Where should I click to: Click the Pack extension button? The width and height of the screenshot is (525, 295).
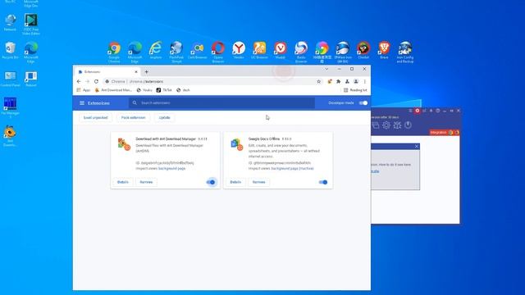[x=133, y=118]
